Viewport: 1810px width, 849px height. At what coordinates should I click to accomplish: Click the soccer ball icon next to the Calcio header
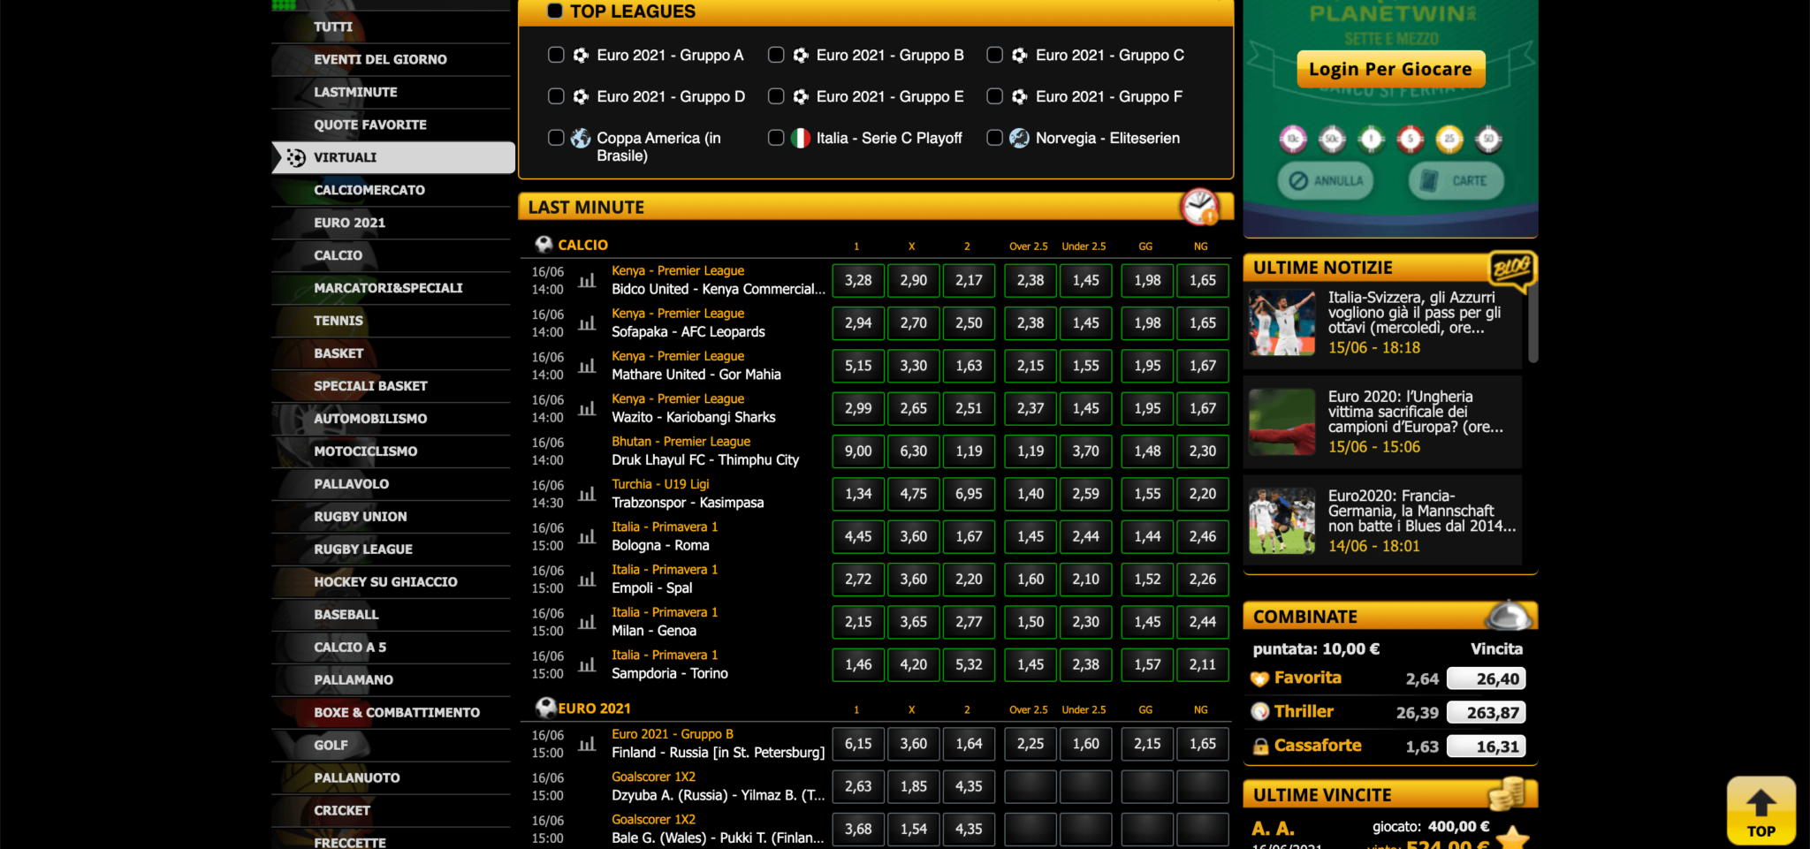click(x=544, y=244)
